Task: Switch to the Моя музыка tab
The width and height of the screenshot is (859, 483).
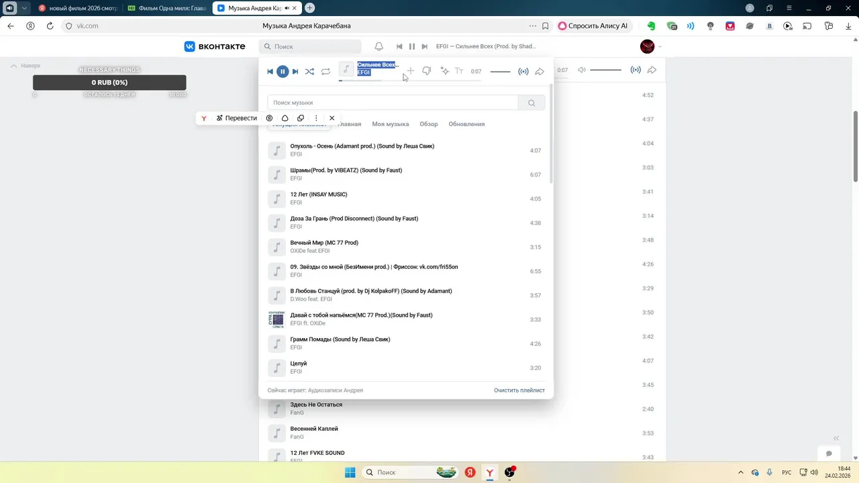Action: (391, 124)
